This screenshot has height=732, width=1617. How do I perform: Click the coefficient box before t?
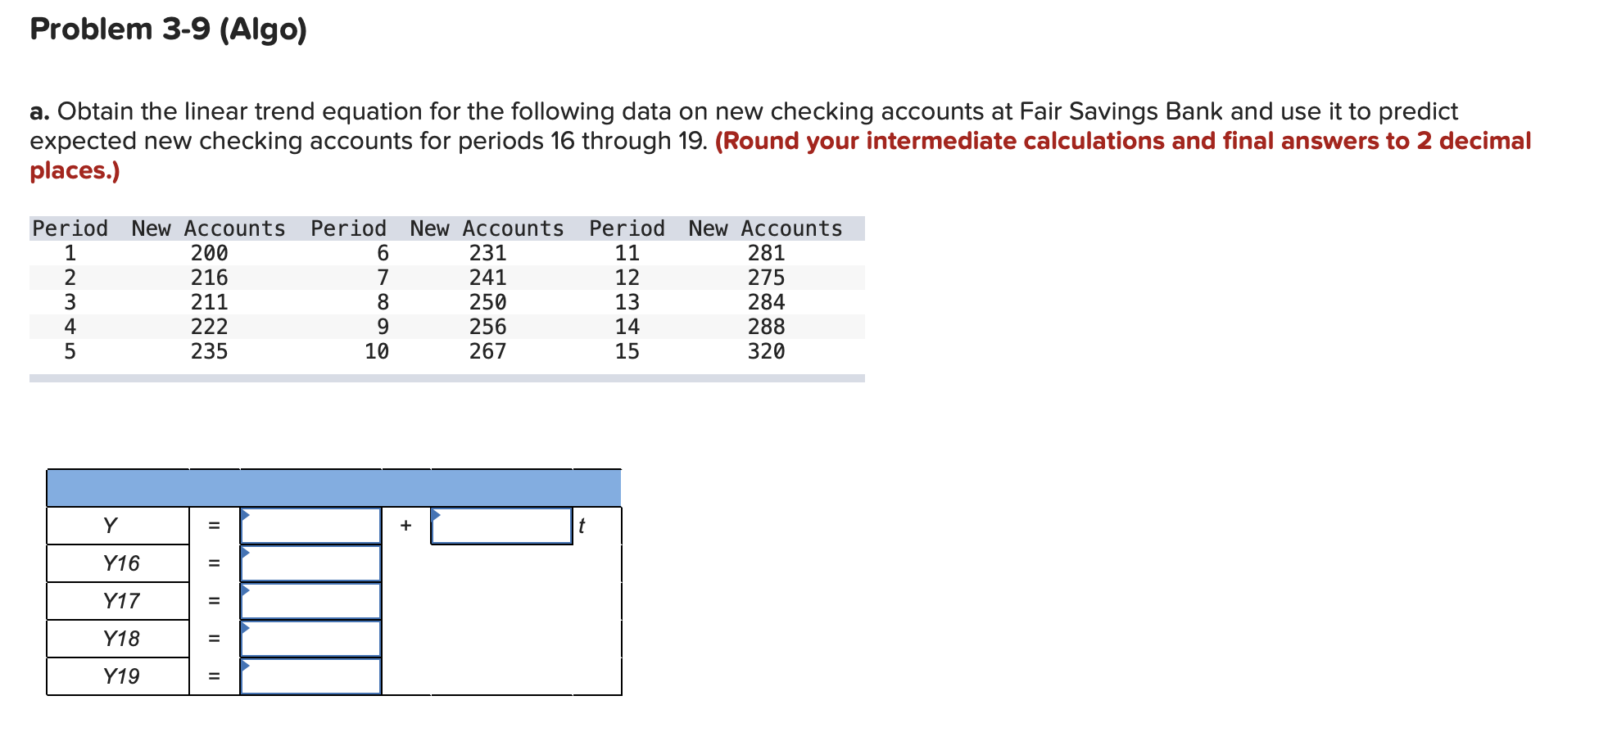coord(501,525)
